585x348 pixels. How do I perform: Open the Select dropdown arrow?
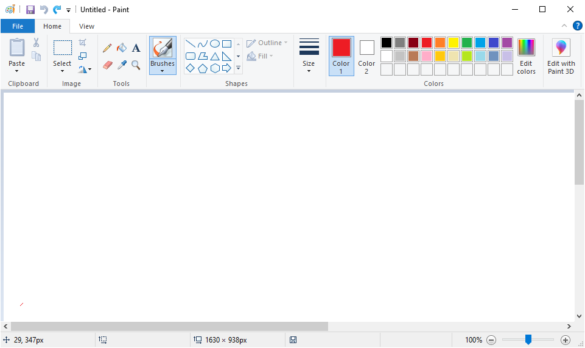click(x=62, y=71)
